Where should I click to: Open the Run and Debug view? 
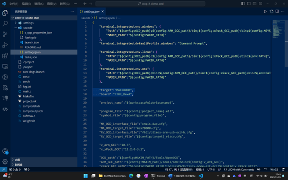pos(5,45)
